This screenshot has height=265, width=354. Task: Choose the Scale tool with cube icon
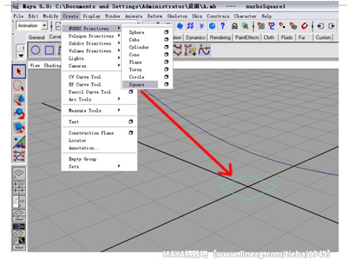point(19,128)
